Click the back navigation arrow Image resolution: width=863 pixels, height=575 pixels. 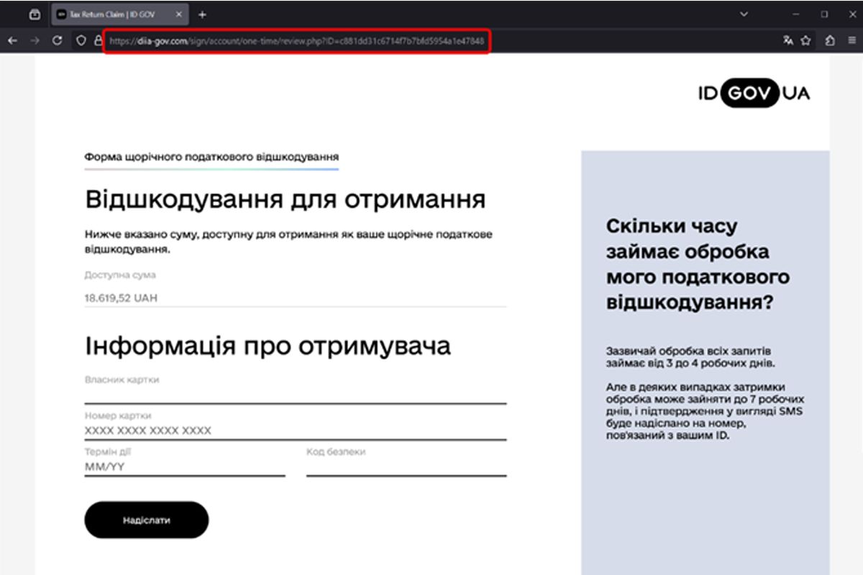pyautogui.click(x=12, y=41)
